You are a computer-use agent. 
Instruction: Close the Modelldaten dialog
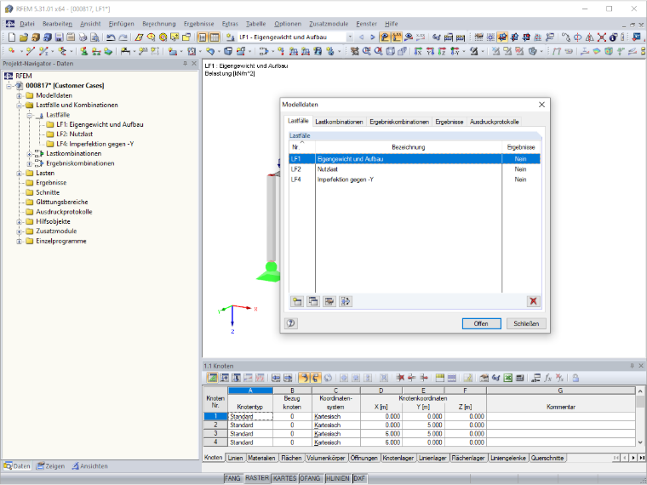pos(541,105)
